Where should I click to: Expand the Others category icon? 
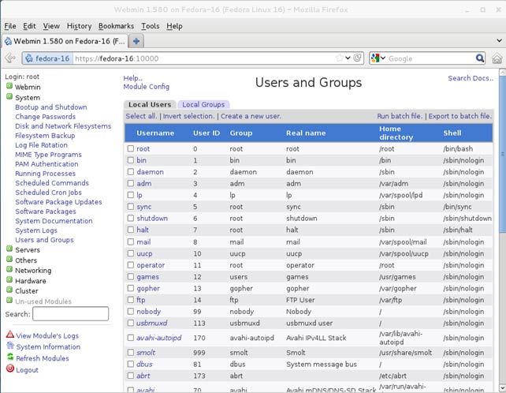9,260
